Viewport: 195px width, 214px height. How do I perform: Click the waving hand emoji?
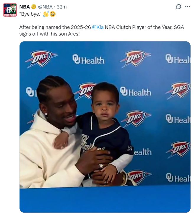pos(46,14)
